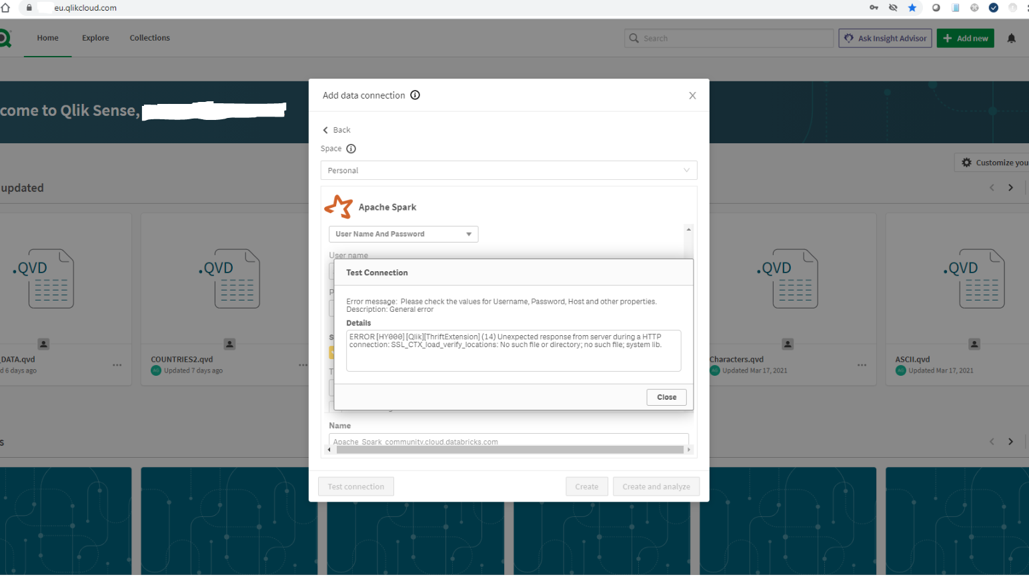Click the Back link in dialog
Screen dimensions: 1029x577
[337, 130]
